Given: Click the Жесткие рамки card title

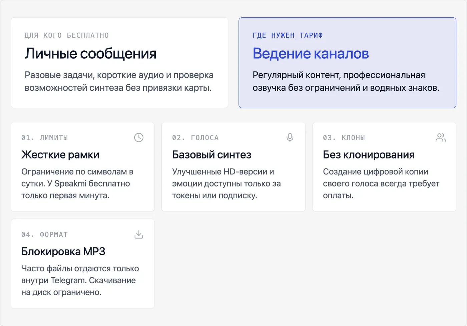Looking at the screenshot, I should [60, 155].
